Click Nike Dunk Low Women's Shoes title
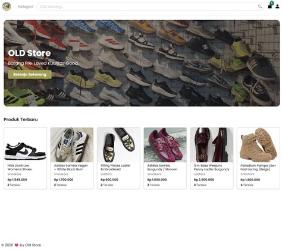282x250 pixels. (20, 167)
